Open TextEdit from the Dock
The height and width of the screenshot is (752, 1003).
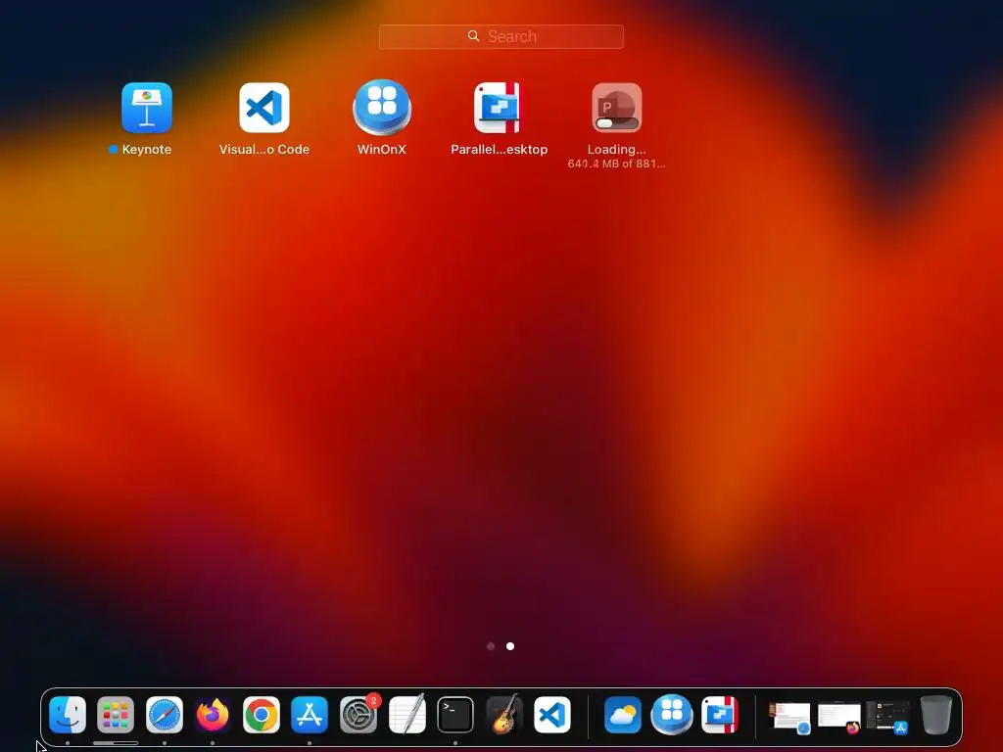tap(406, 714)
